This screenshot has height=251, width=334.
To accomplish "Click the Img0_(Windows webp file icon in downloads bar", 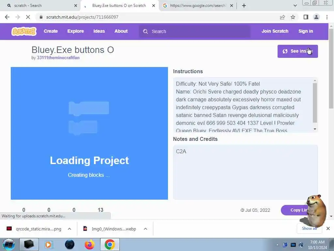I will [x=85, y=229].
